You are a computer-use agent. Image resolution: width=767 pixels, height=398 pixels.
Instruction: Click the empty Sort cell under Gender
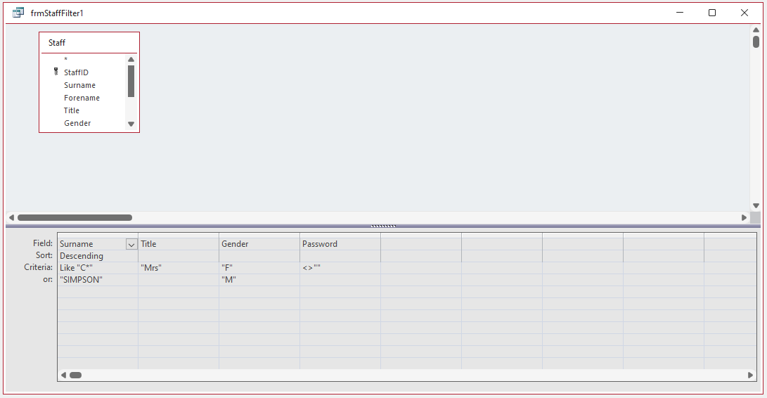[x=259, y=256]
